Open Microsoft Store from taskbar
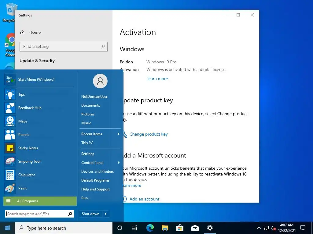The height and width of the screenshot is (234, 313). click(180, 228)
